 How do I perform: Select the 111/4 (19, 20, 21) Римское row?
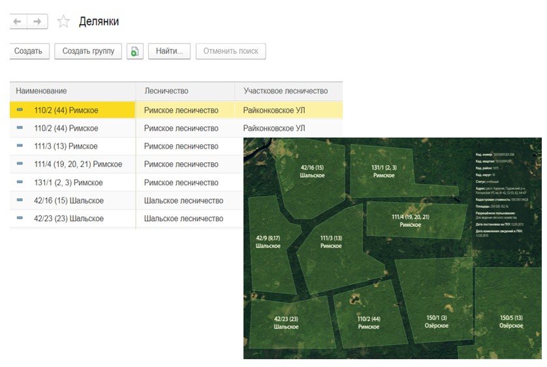pos(126,164)
